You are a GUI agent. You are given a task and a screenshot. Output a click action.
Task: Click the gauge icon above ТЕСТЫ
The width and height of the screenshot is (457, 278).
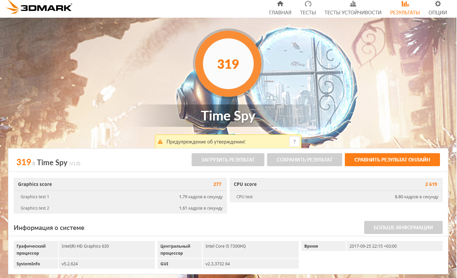pyautogui.click(x=308, y=4)
